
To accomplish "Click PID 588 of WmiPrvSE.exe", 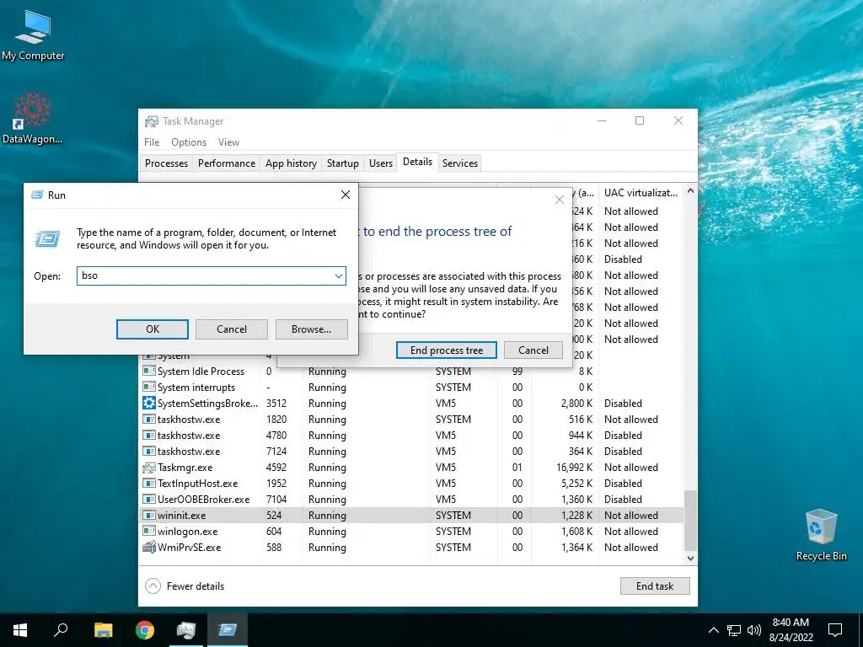I will point(274,548).
